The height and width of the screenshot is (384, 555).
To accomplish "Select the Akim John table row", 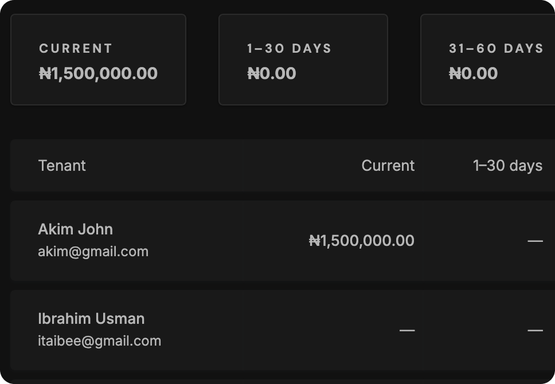I will click(283, 241).
